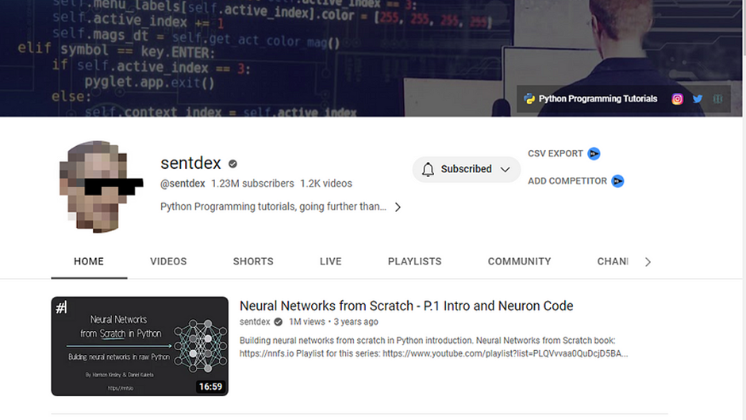
Task: Click the 1.2K videos text
Action: pos(326,183)
